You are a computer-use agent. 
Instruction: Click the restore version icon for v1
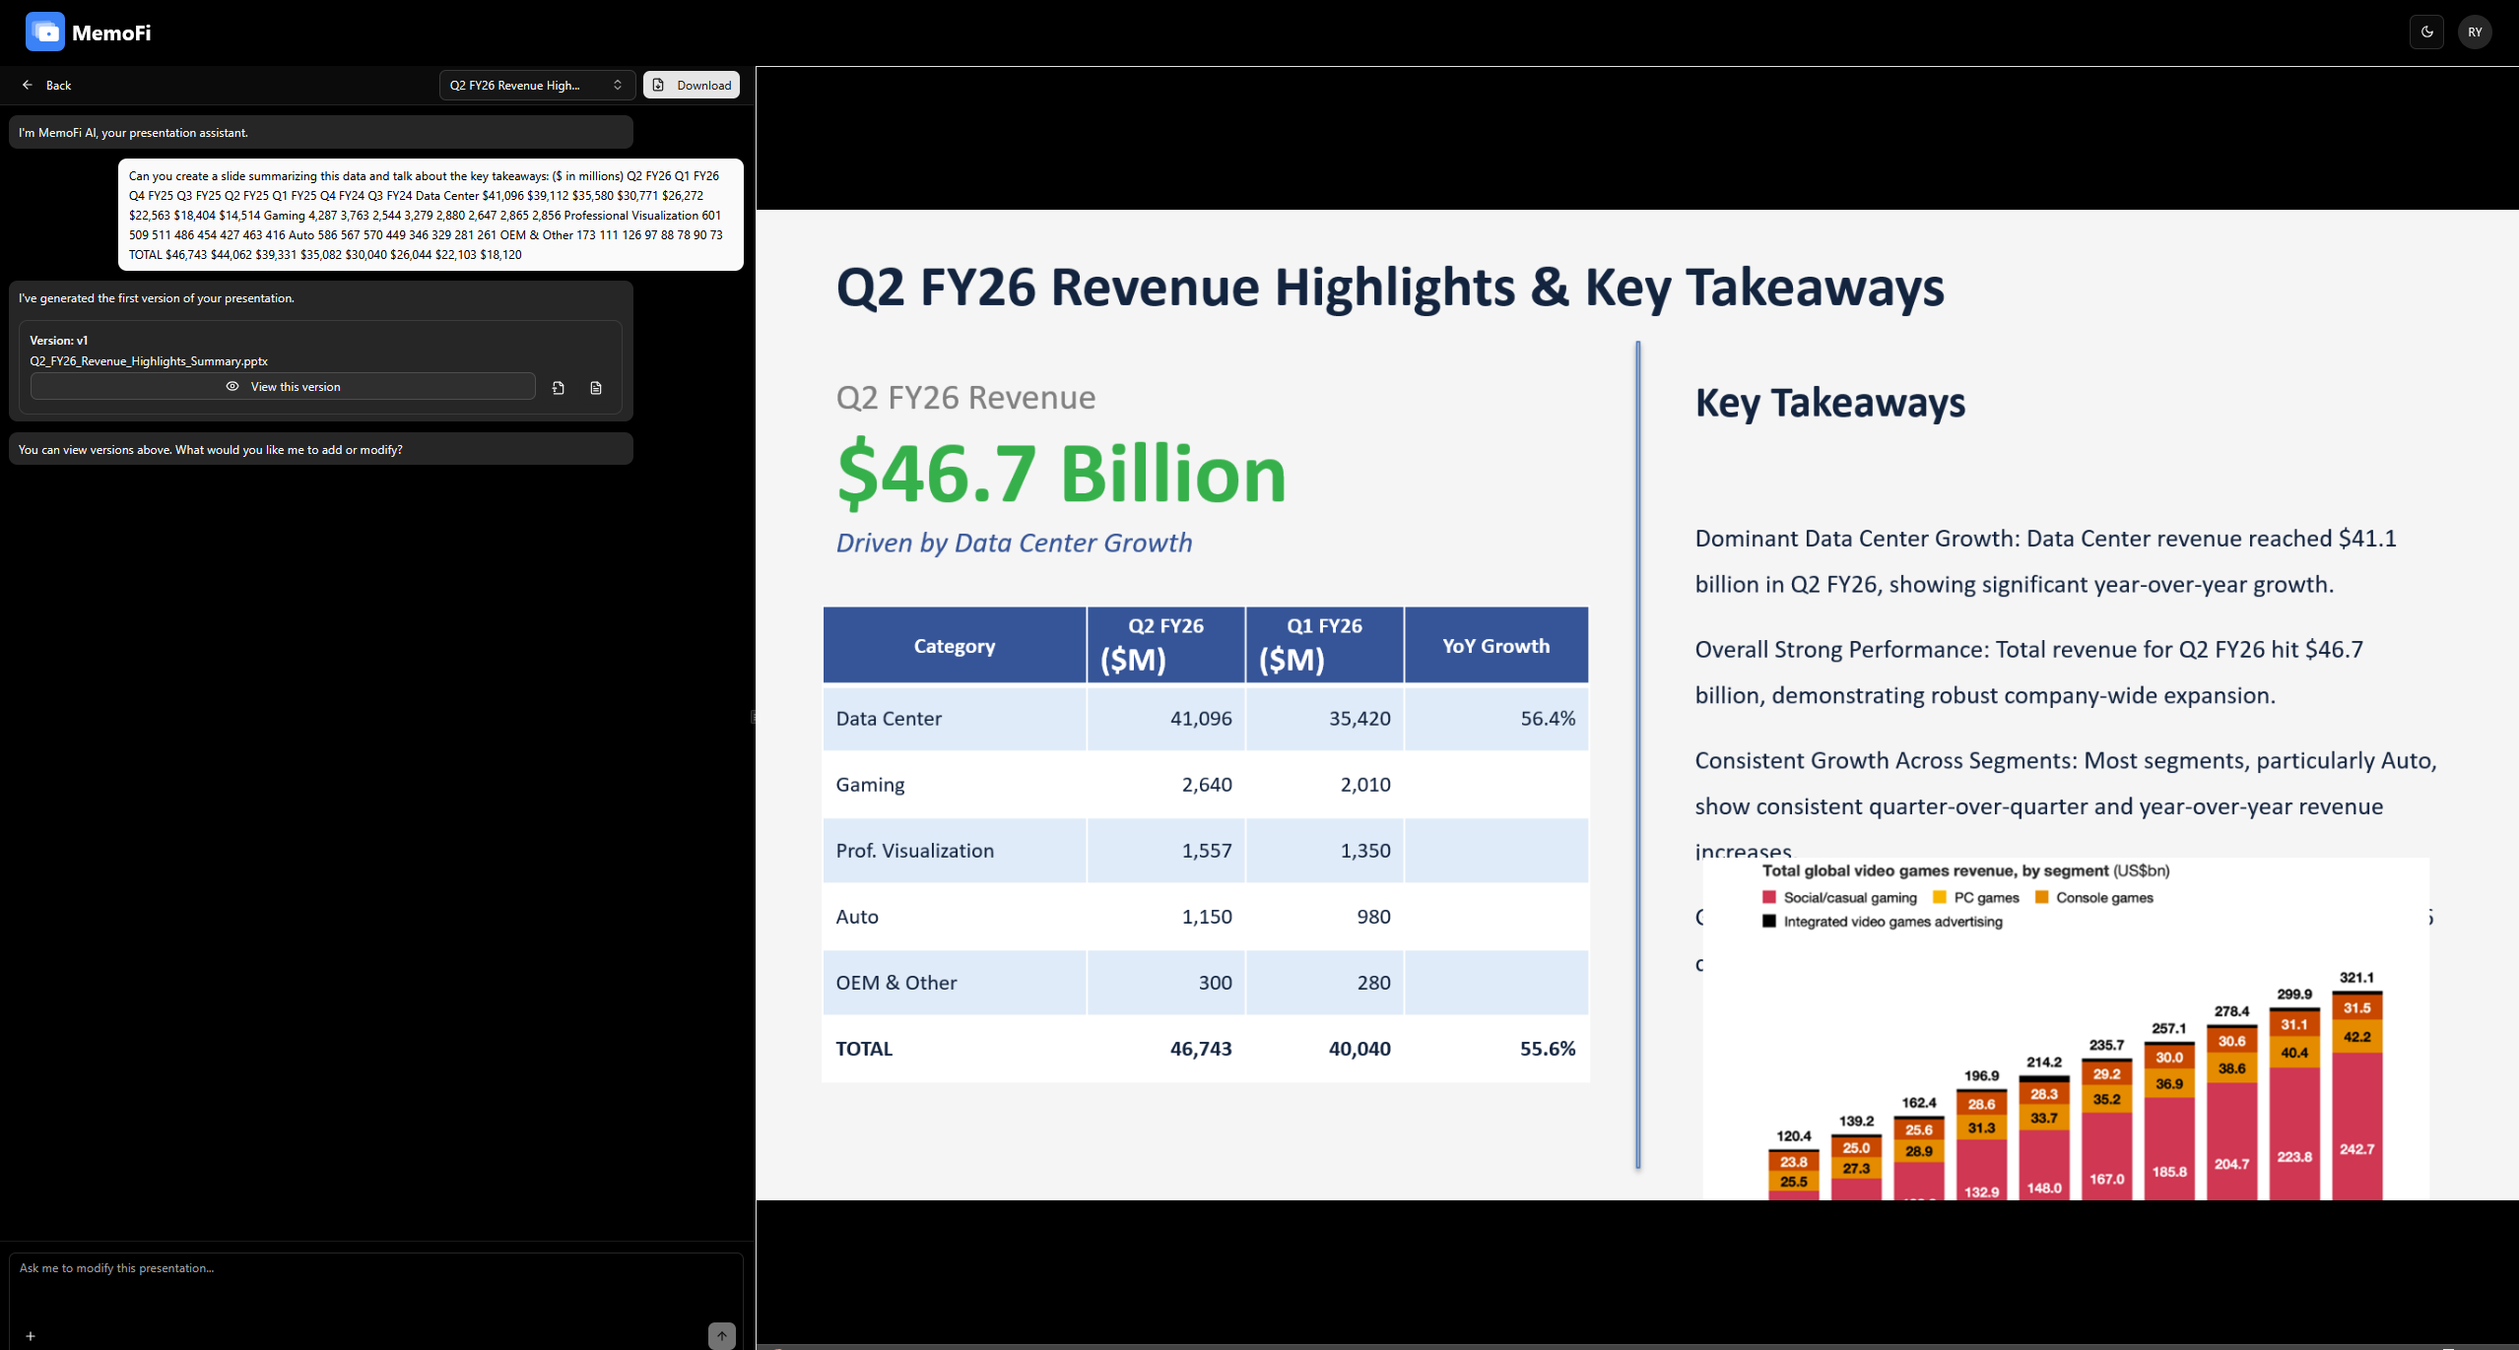coord(559,388)
